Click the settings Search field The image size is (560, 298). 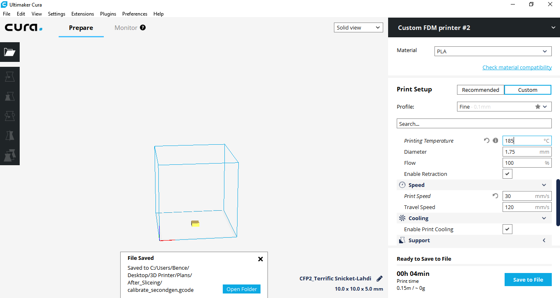[x=474, y=123]
